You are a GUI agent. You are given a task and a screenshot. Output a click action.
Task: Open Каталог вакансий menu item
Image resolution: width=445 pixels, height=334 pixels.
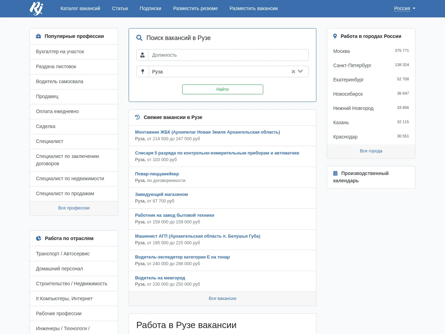(x=80, y=8)
